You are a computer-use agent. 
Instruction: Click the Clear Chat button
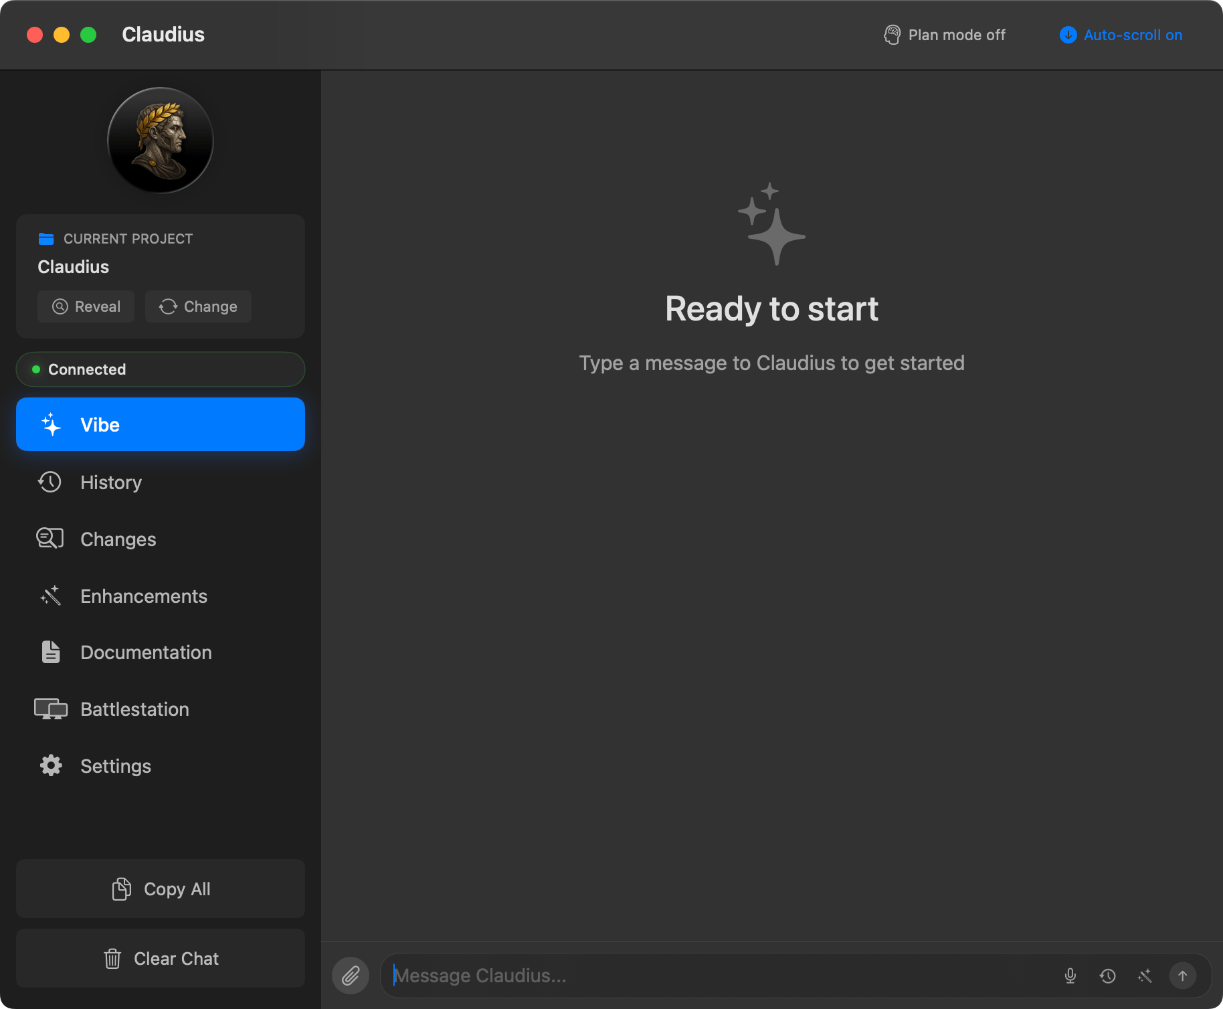[x=160, y=958]
